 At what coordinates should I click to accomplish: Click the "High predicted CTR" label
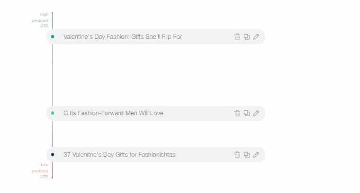pyautogui.click(x=40, y=20)
